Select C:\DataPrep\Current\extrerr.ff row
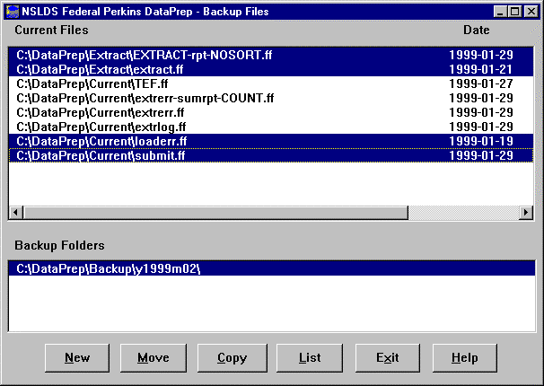The height and width of the screenshot is (386, 544). tap(271, 112)
